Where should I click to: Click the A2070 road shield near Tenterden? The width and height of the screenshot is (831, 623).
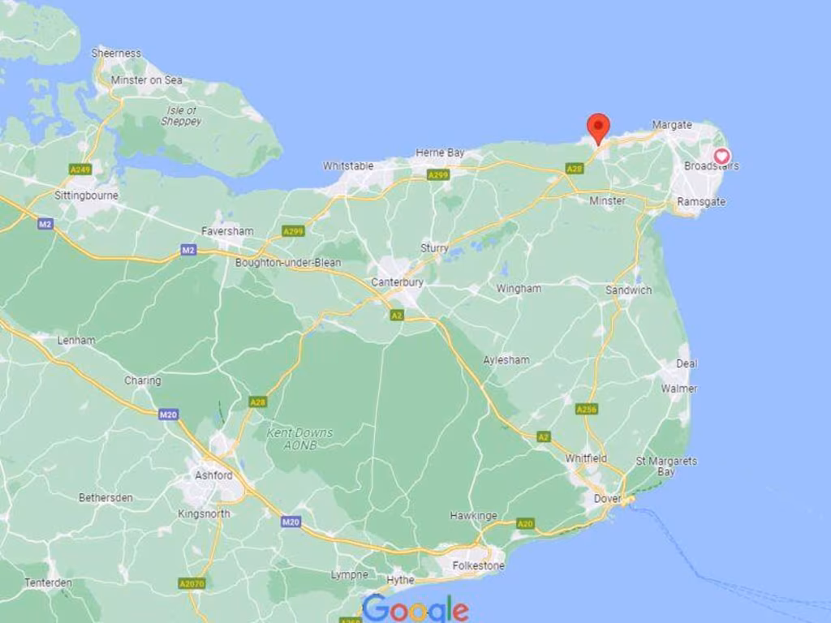(x=192, y=584)
